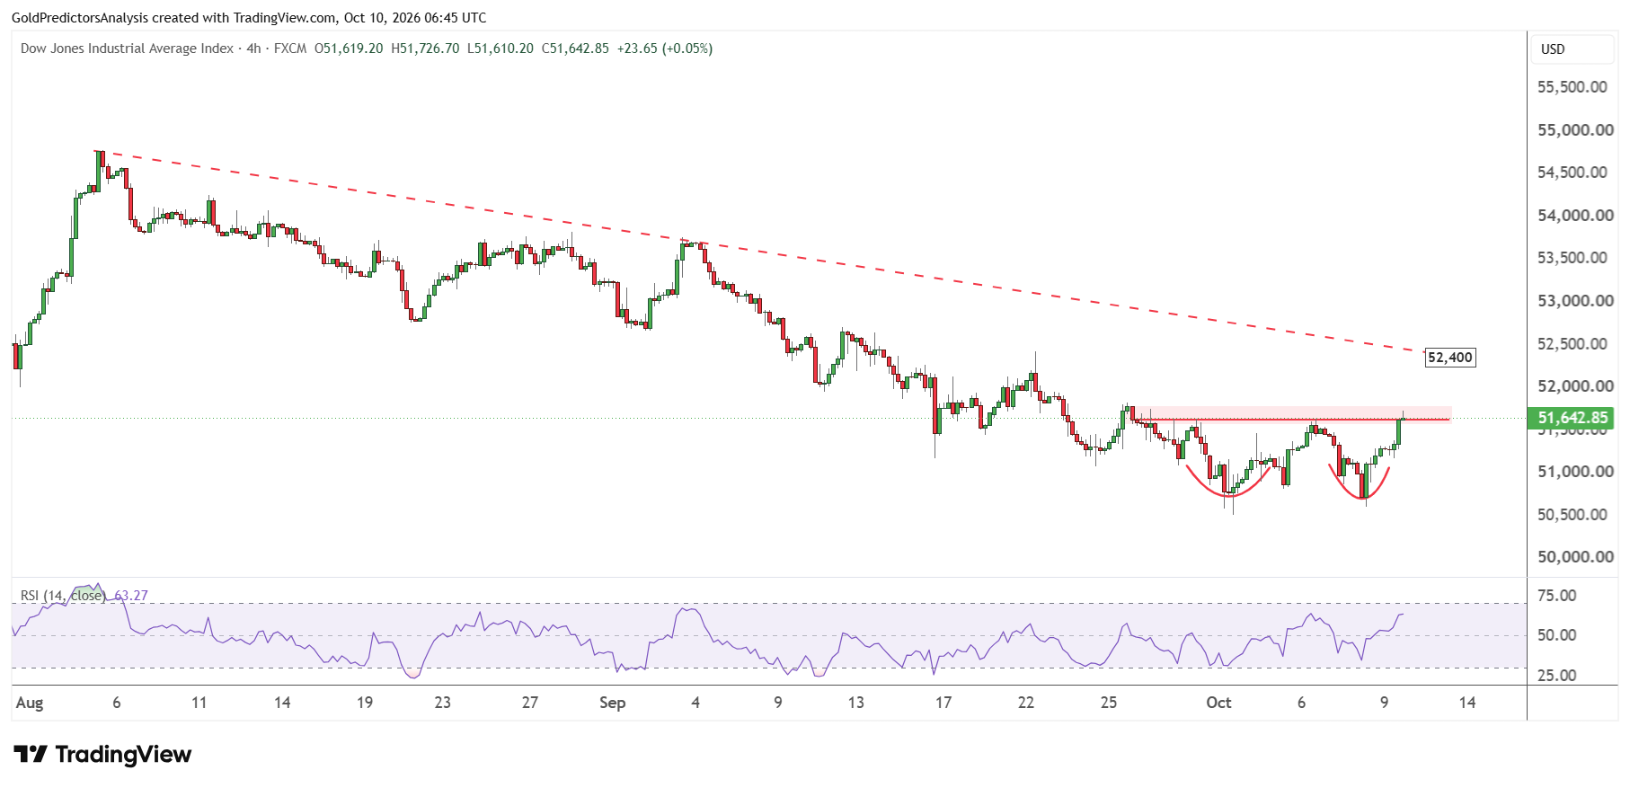Click the Sep label on time axis

point(613,703)
